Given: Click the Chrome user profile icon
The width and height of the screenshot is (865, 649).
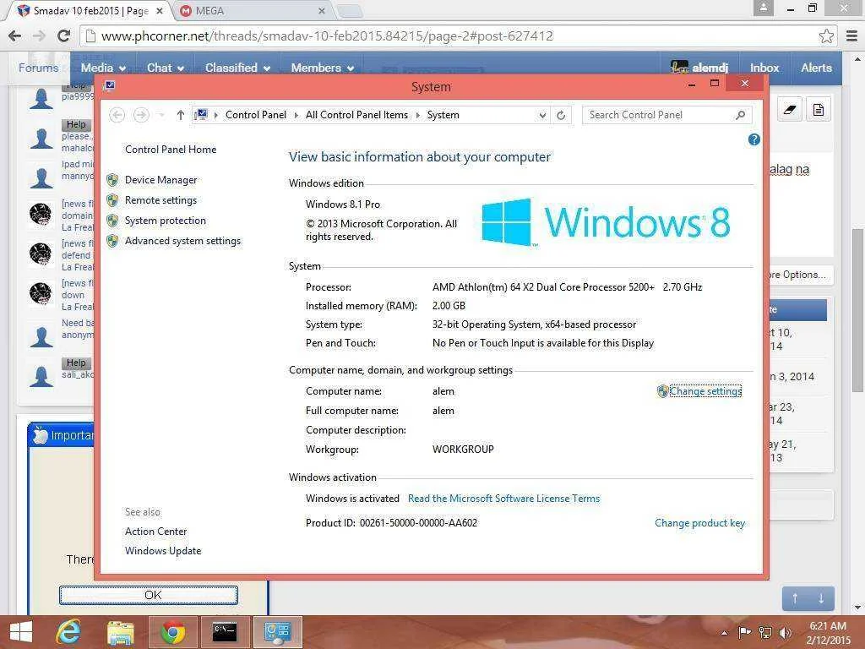Looking at the screenshot, I should 764,8.
